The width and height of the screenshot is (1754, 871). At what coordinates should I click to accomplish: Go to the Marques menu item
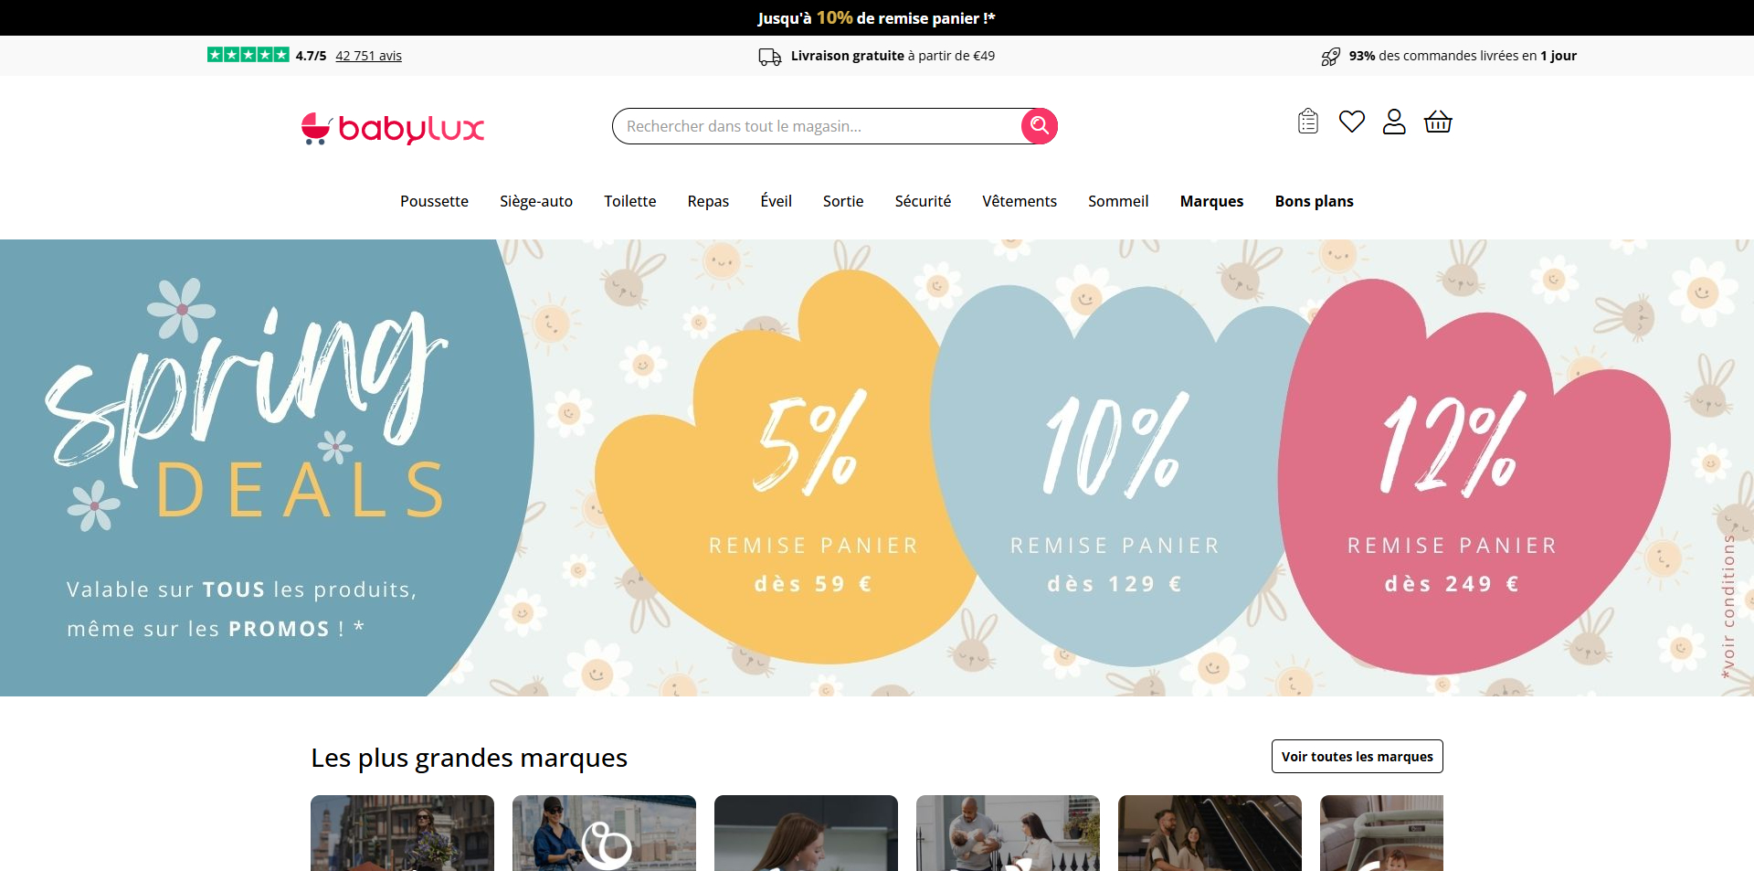1211,201
